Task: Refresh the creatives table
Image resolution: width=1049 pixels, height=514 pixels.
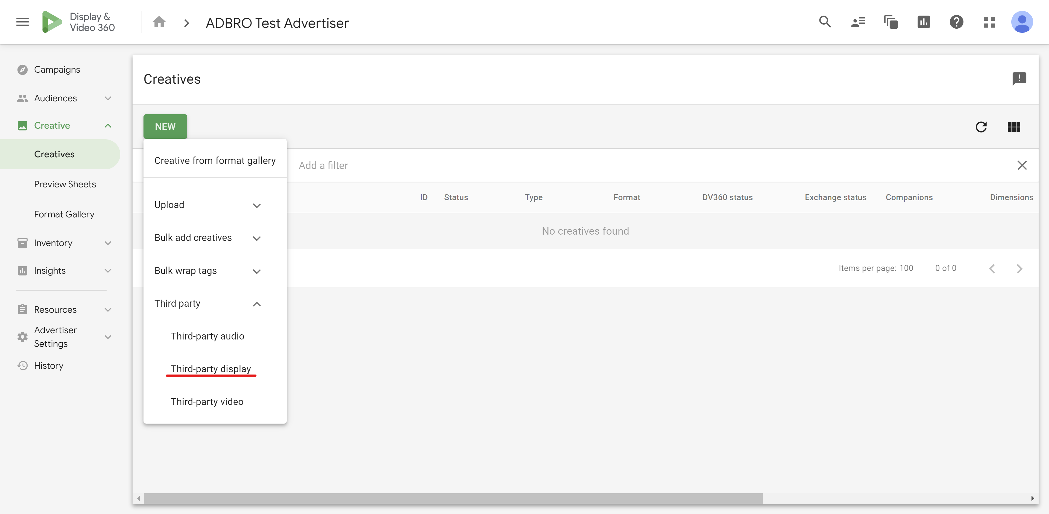Action: [981, 127]
